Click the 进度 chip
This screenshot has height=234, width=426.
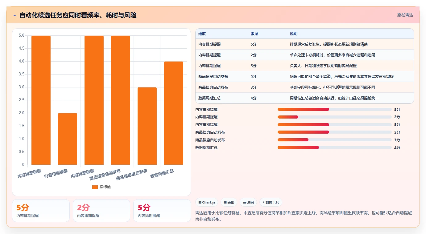(248, 202)
